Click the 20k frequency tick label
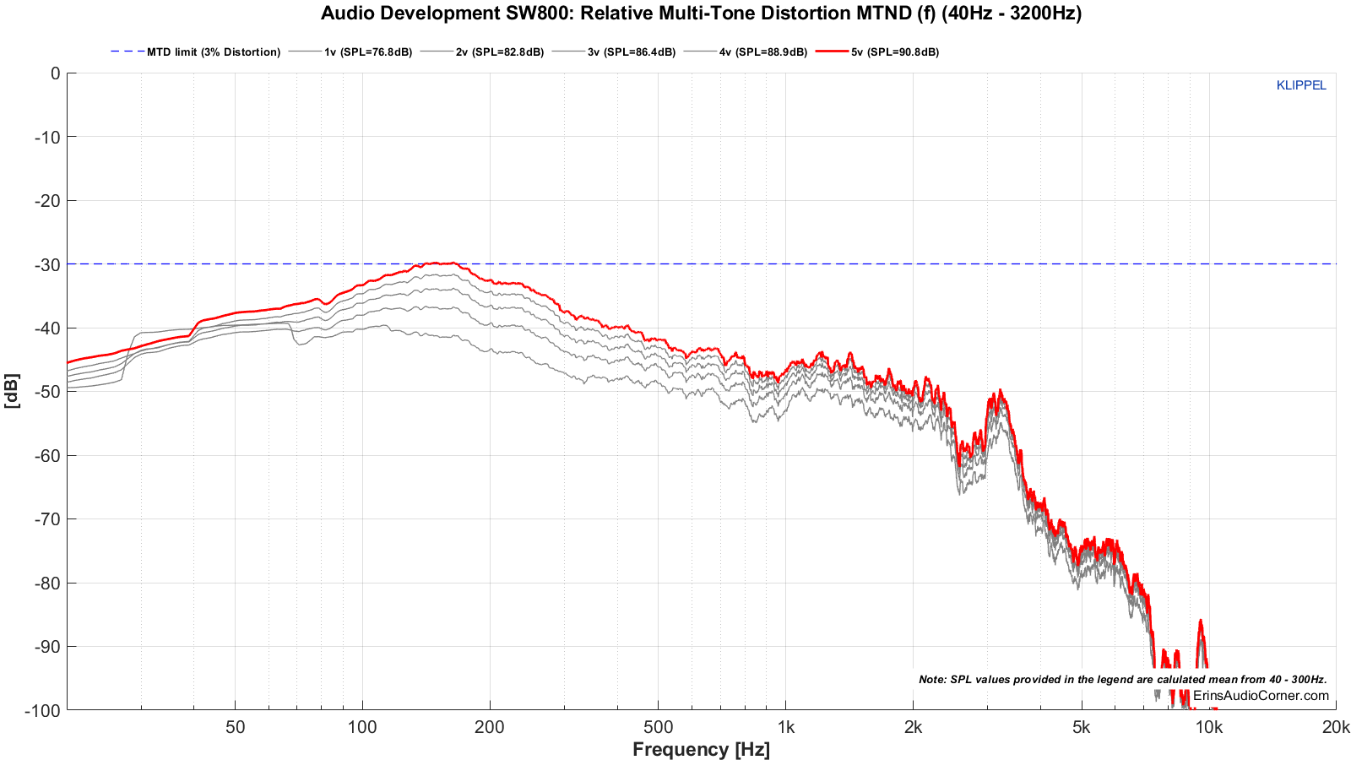 (x=1336, y=727)
